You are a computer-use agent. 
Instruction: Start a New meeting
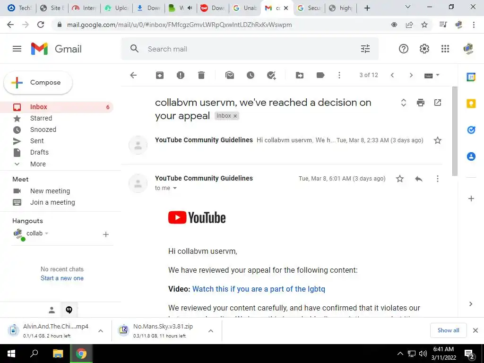pos(50,191)
